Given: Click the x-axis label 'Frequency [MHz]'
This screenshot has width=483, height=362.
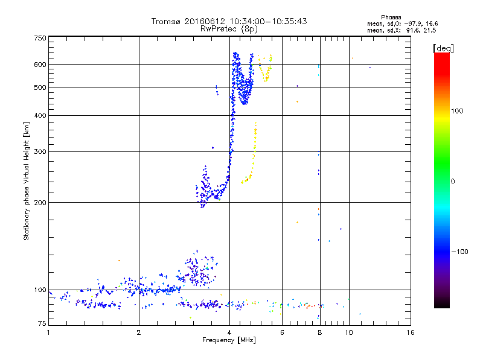Looking at the screenshot, I should click(x=229, y=340).
